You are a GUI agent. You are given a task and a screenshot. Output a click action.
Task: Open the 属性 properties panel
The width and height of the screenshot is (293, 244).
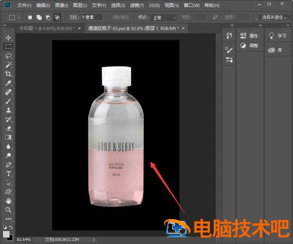(x=249, y=36)
